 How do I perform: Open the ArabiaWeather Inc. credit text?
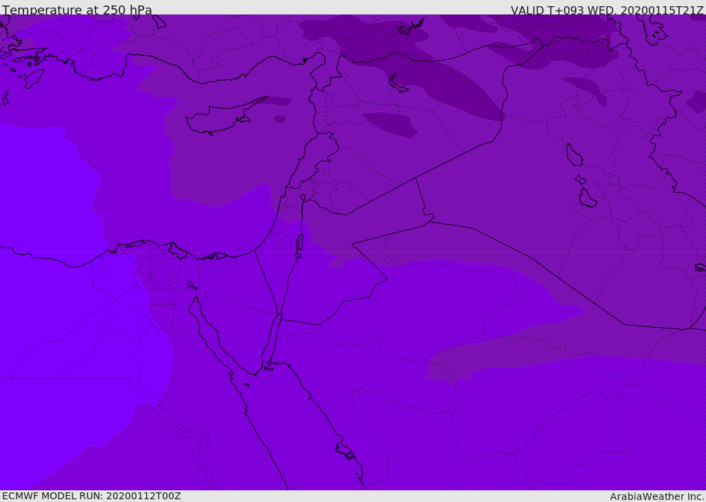point(657,496)
